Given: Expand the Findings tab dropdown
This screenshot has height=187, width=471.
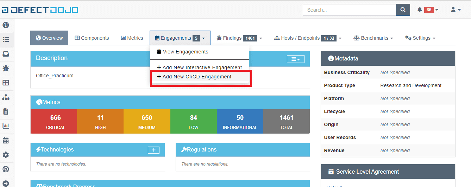Looking at the screenshot, I should pos(239,38).
